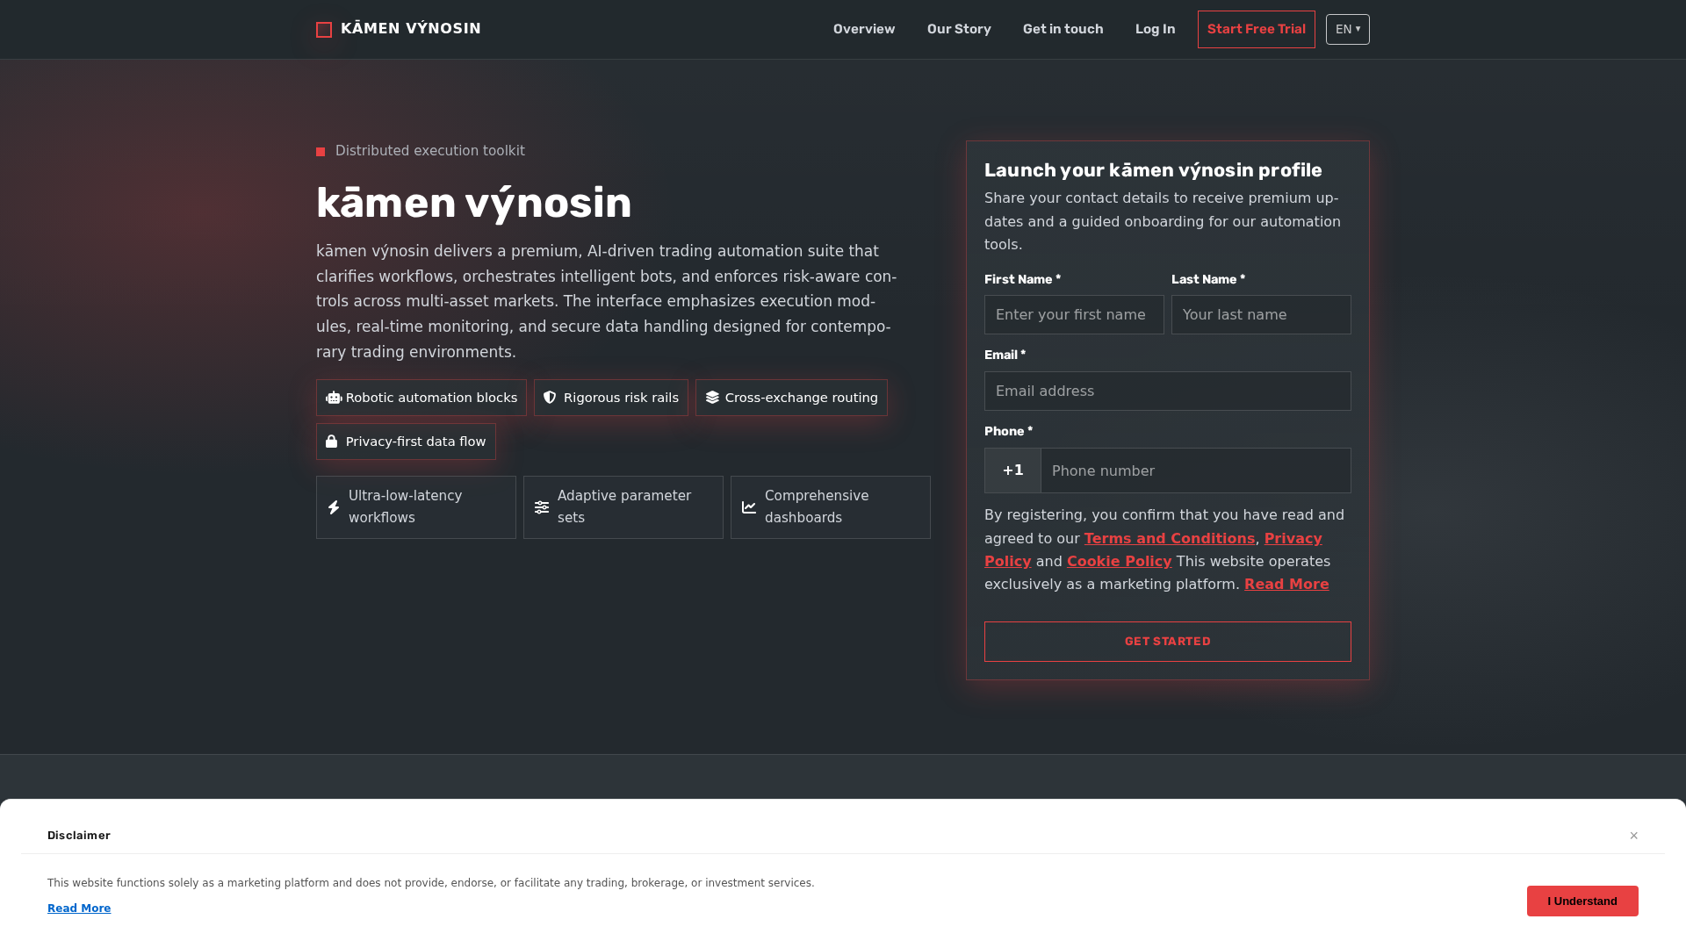
Task: Focus the Last Name input field
Action: 1261,314
